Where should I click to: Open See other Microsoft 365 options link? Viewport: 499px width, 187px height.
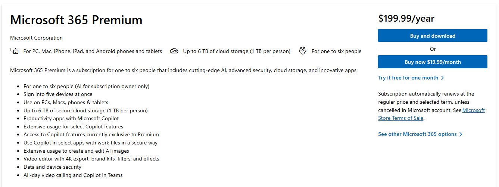[420, 134]
